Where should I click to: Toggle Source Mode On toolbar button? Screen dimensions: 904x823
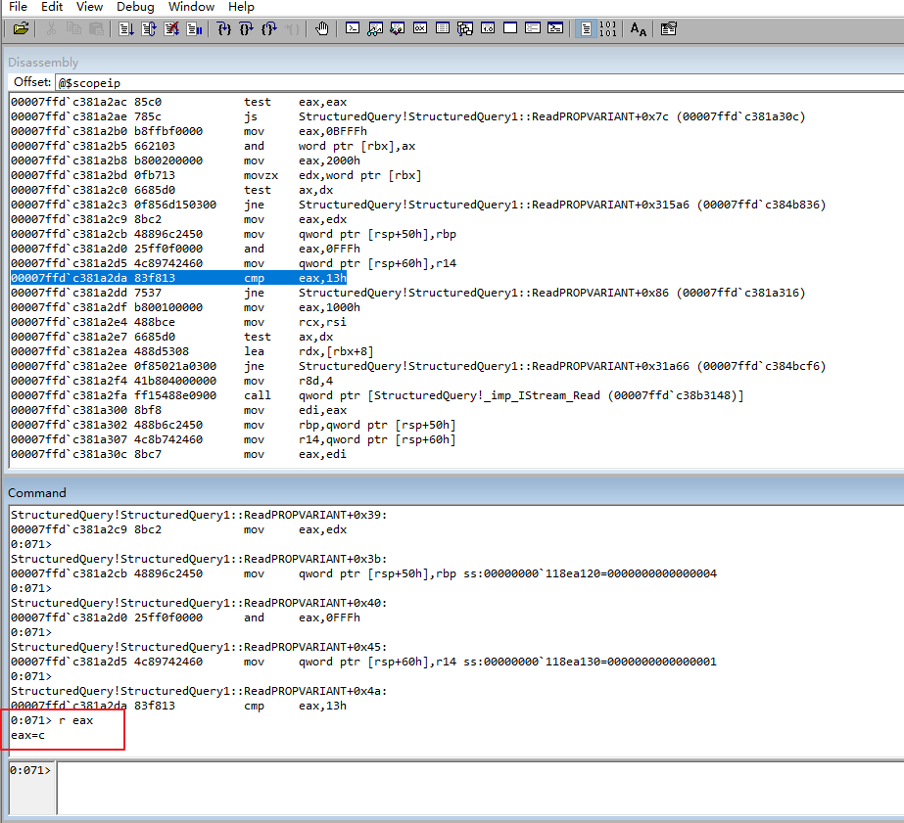586,28
